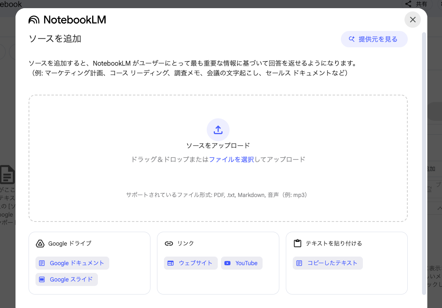This screenshot has width=442, height=308.
Task: Click the テキストを貼り付ける card label
Action: [x=334, y=244]
